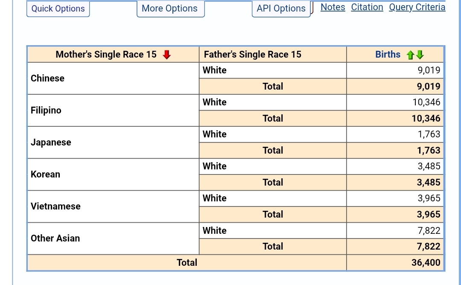Click the Other Asian row label

click(55, 238)
